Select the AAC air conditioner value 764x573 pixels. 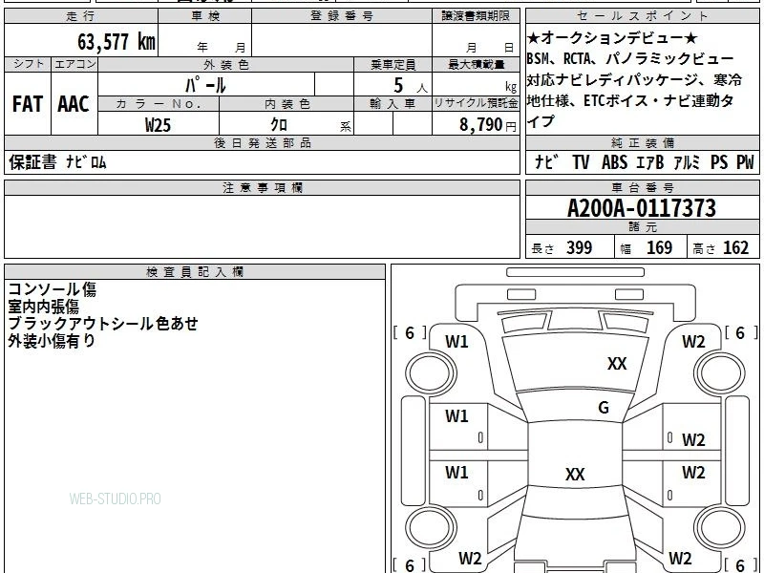74,104
